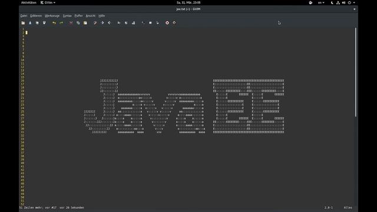Open the Puffer menu
377x212 pixels.
point(78,16)
